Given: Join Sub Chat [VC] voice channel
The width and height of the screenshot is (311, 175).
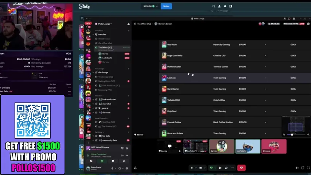Looking at the screenshot, I should (x=109, y=122).
